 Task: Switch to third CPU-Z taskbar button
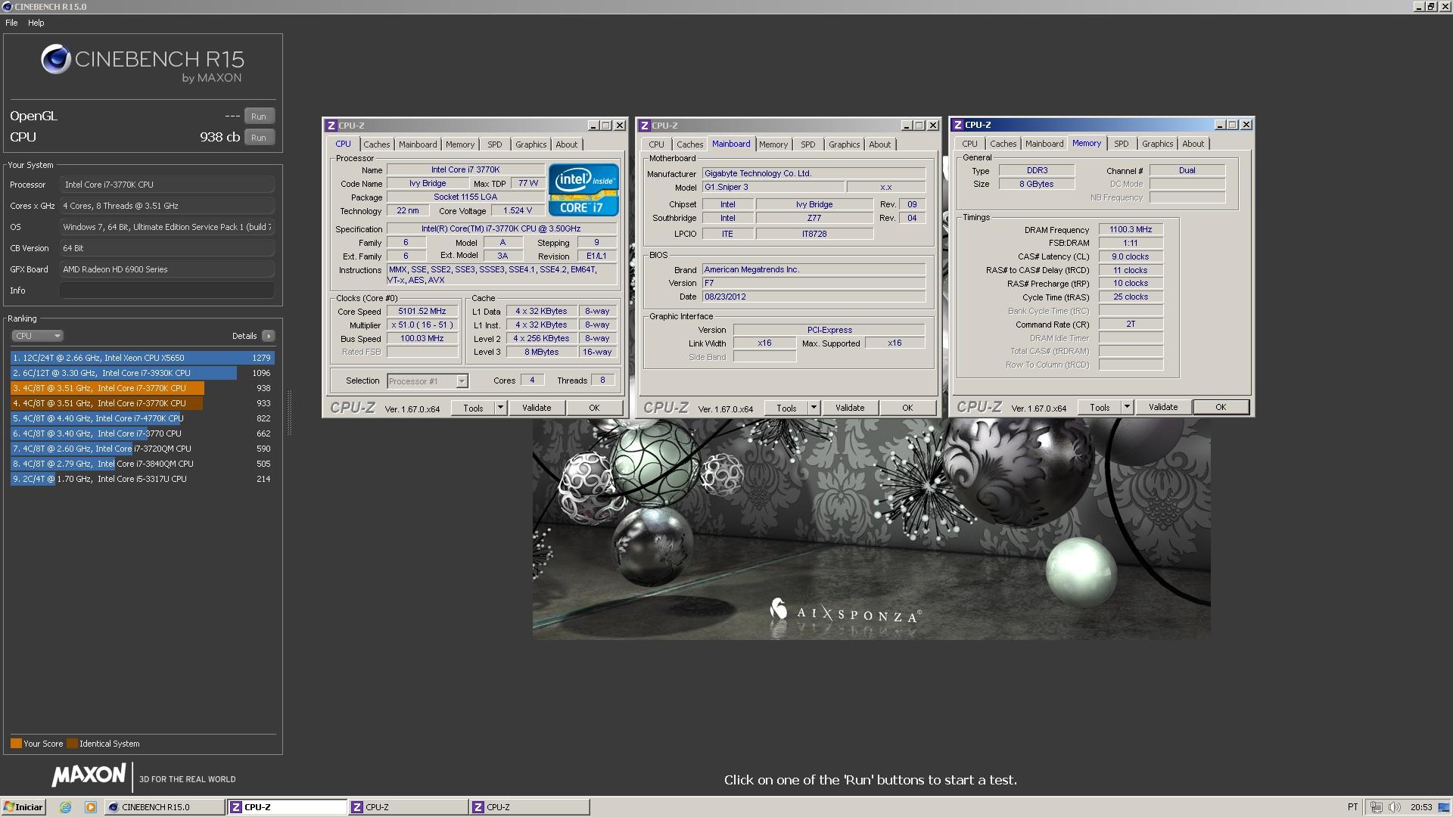528,807
